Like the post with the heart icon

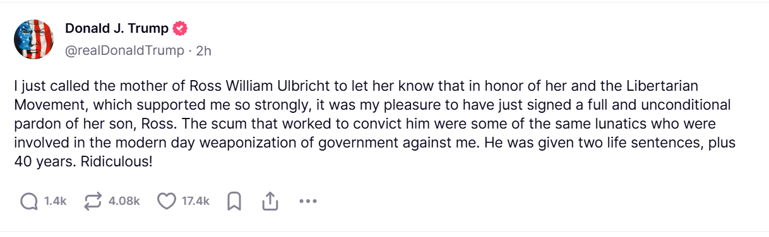click(166, 201)
